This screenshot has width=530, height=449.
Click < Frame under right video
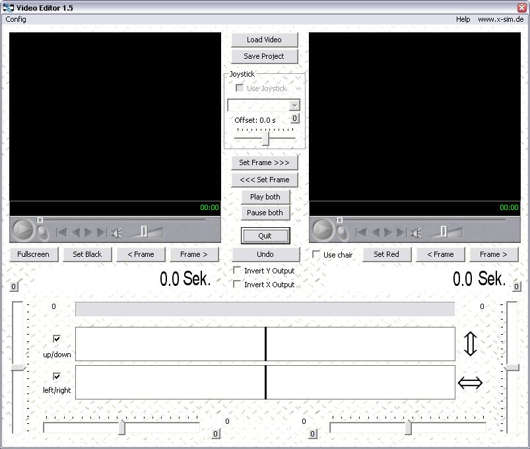coord(440,254)
